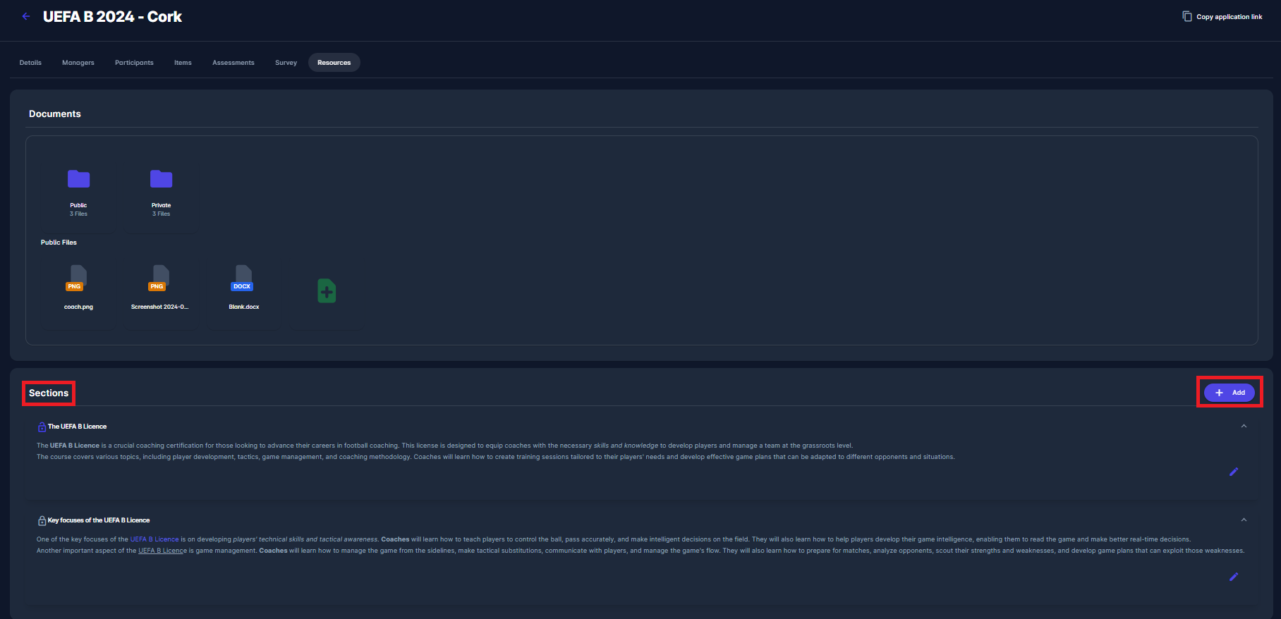Image resolution: width=1281 pixels, height=619 pixels.
Task: Open the Blank.docx document
Action: click(x=243, y=278)
